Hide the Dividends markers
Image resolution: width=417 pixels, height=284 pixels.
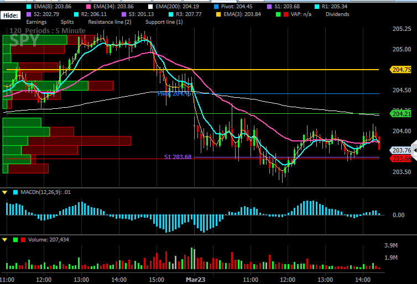tap(337, 14)
